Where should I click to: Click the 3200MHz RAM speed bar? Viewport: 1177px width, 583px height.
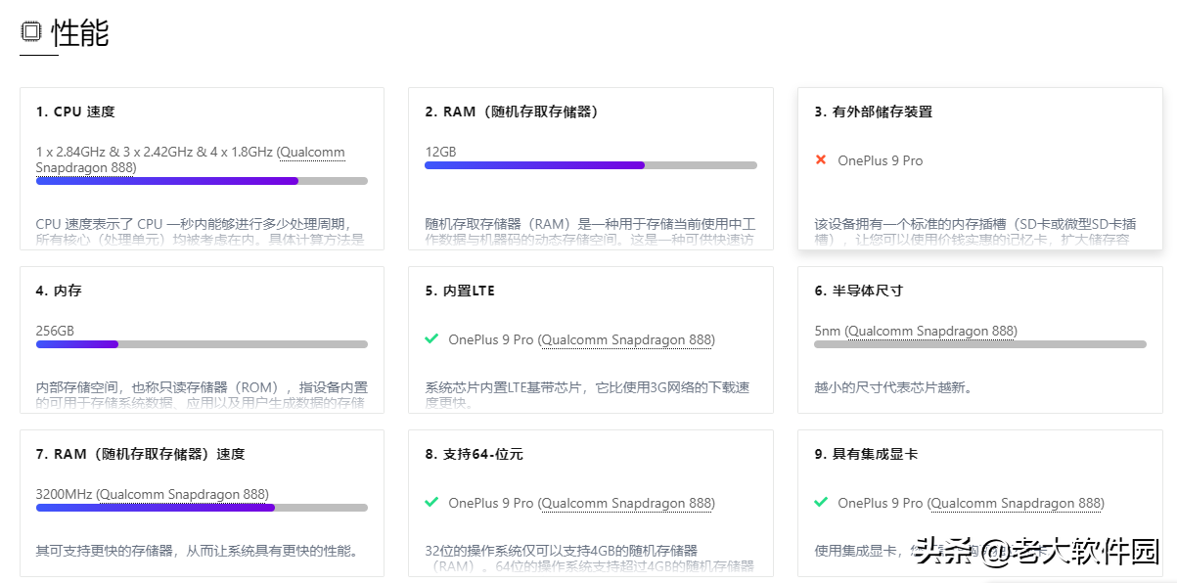(x=202, y=508)
